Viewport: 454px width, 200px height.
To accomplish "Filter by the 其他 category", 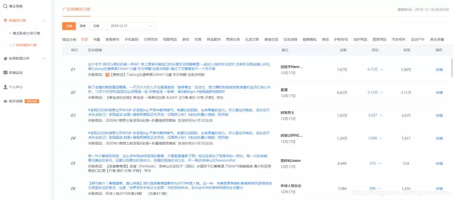I will pos(325,40).
